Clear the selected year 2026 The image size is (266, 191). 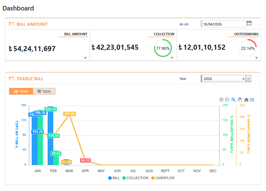click(x=243, y=79)
